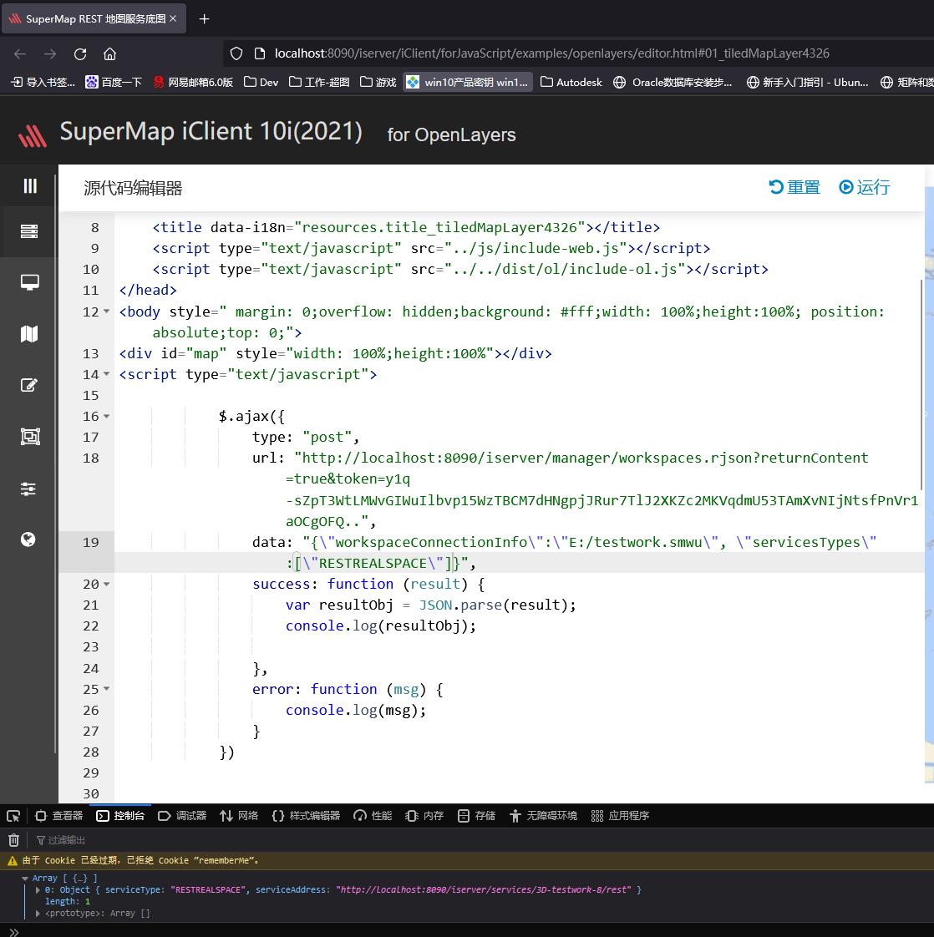Open the 新手入门指引 - Ubun bookmark
Image resolution: width=934 pixels, height=937 pixels.
[x=808, y=82]
